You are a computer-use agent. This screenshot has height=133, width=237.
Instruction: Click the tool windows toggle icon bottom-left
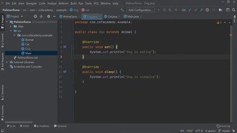click(3, 130)
